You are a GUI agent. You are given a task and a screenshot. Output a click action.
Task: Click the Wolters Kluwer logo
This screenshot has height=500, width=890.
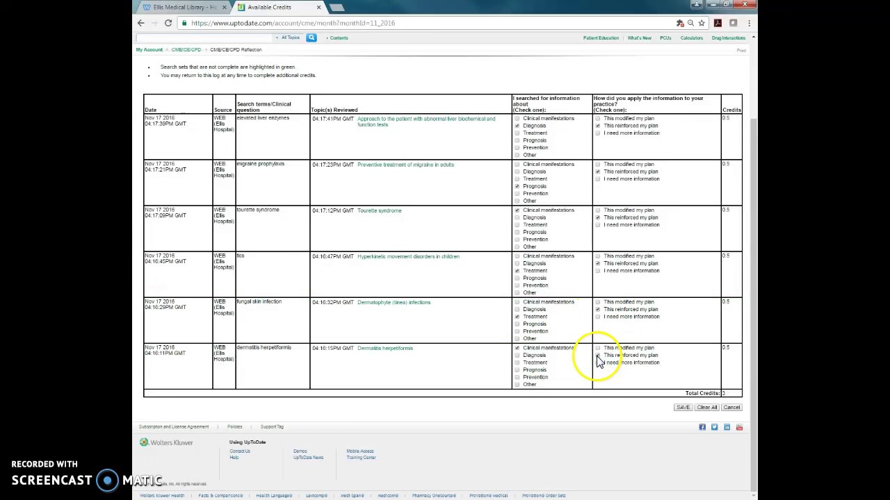[166, 442]
